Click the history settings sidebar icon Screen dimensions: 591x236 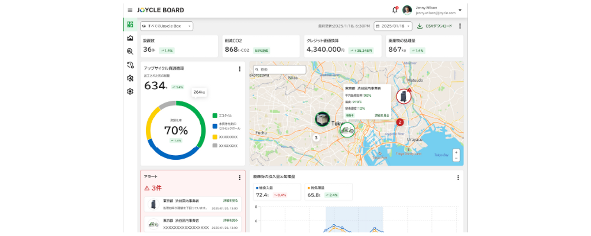[x=130, y=65]
